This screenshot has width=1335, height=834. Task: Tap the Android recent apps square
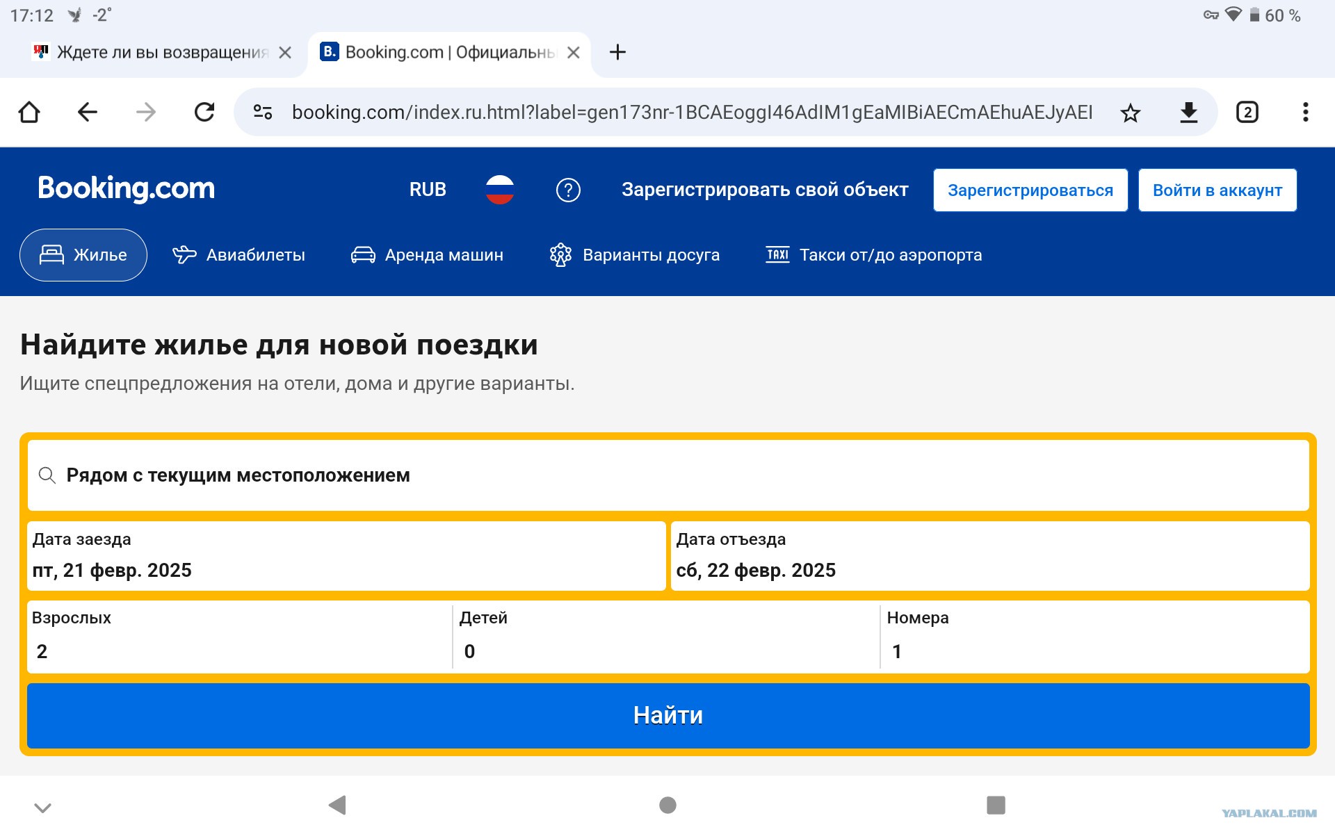click(996, 805)
